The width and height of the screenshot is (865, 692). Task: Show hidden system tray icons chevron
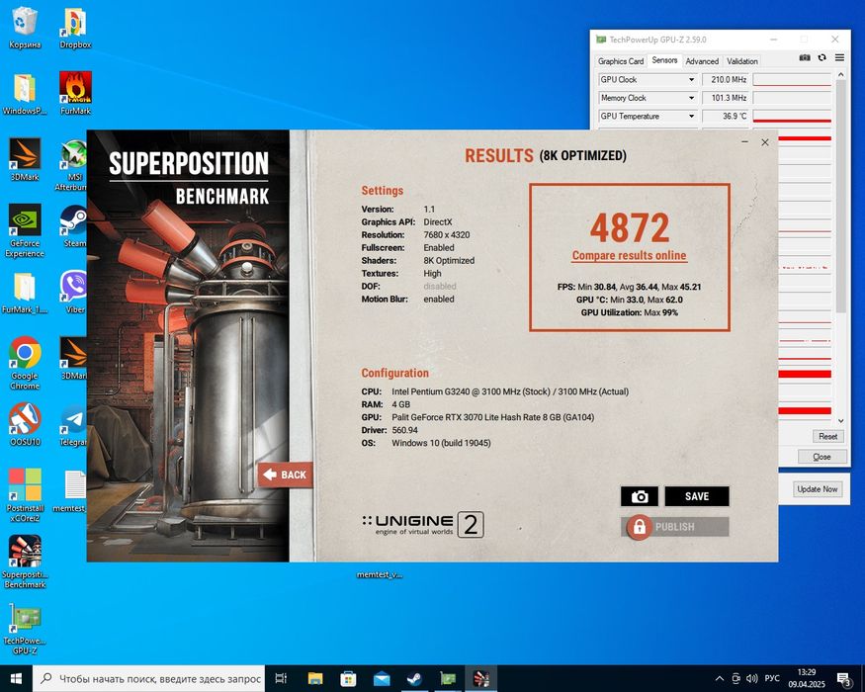tap(720, 678)
